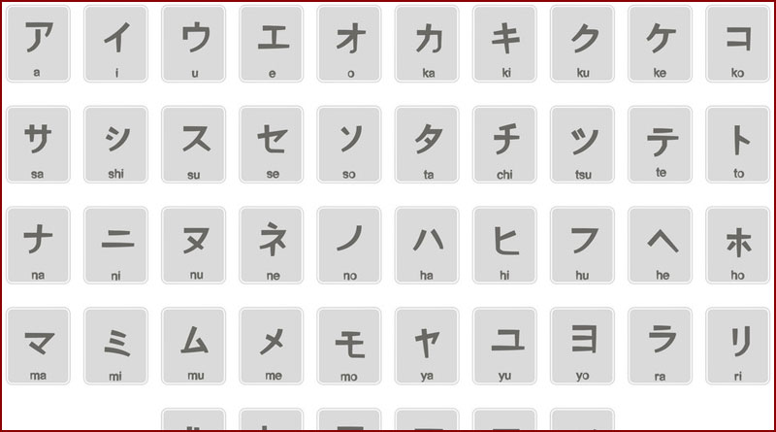The image size is (776, 432).
Task: Select the 'ka' character tile
Action: point(427,44)
